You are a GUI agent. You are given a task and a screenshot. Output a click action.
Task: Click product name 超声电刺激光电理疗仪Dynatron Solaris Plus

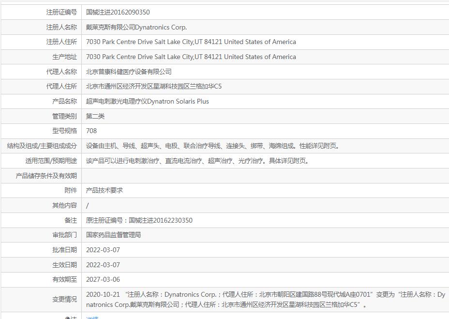(148, 101)
